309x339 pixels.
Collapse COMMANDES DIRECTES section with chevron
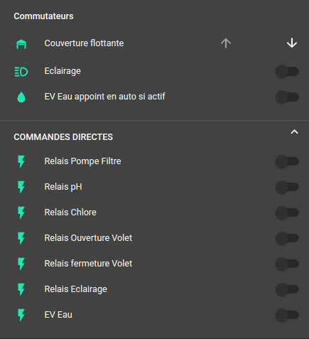[x=294, y=132]
